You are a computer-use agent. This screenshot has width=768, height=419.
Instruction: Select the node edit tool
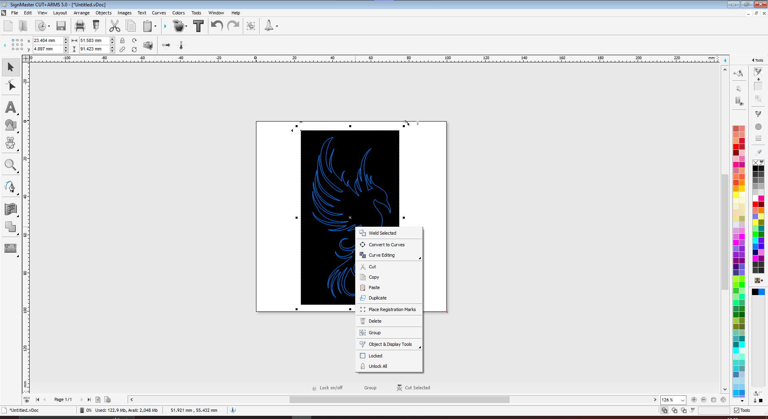(x=11, y=86)
